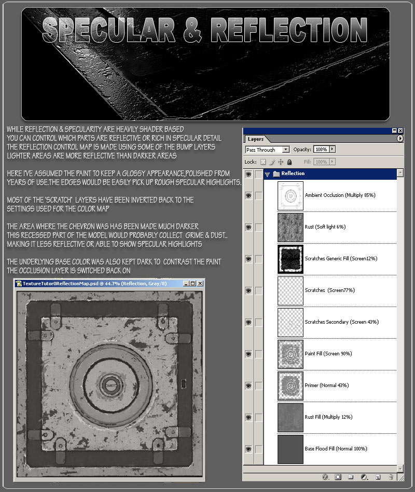Select layer name 'Base Flood Fill (Normal 100%)'

(336, 449)
